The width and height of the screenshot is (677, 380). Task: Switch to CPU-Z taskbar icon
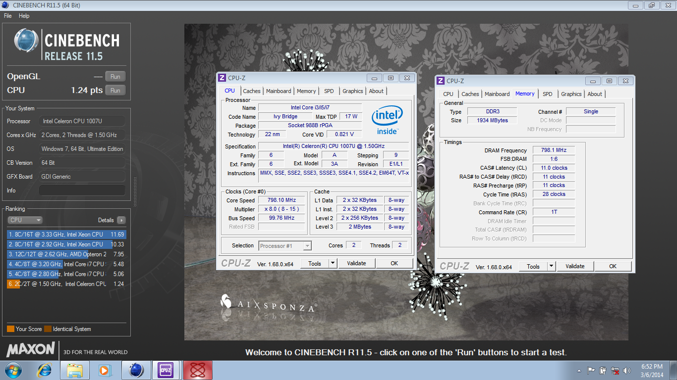(x=167, y=370)
